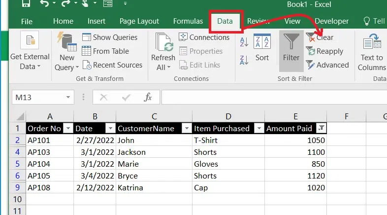
Task: Open Item Purchased filter dropdown
Action: 259,128
